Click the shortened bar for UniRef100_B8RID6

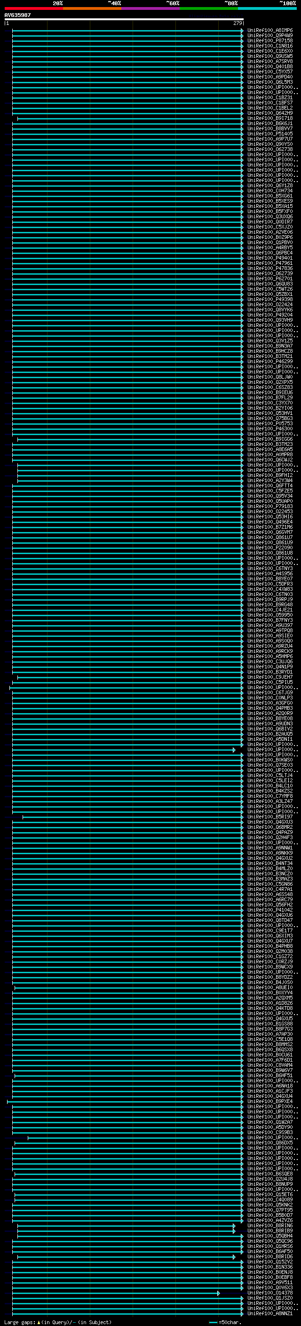(x=126, y=1256)
